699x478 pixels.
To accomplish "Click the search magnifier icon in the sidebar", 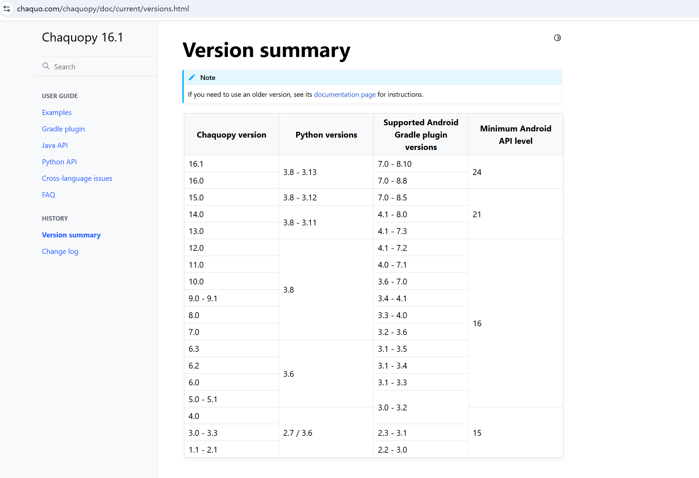I will click(x=46, y=66).
